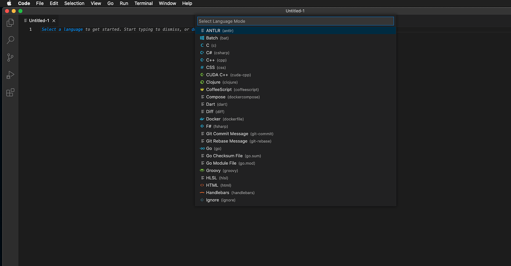The height and width of the screenshot is (266, 511).
Task: Close the Untitled-1 tab
Action: pos(54,21)
